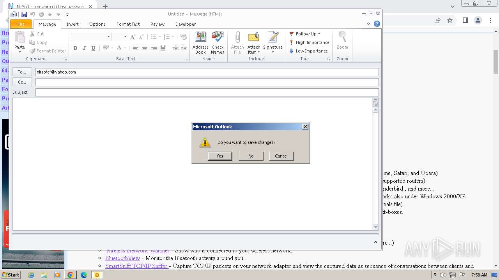The height and width of the screenshot is (280, 499).
Task: Click the Grow Font icon
Action: [133, 37]
